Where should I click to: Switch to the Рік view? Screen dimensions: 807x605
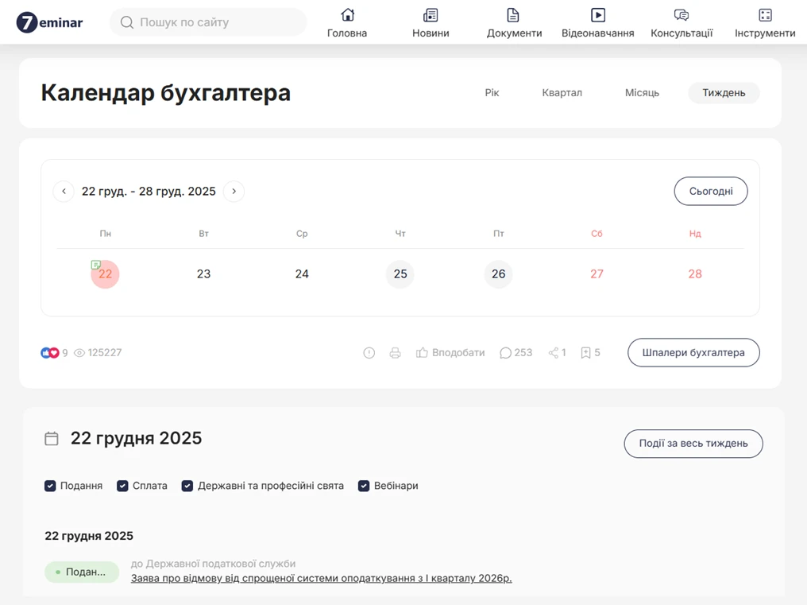pyautogui.click(x=492, y=93)
